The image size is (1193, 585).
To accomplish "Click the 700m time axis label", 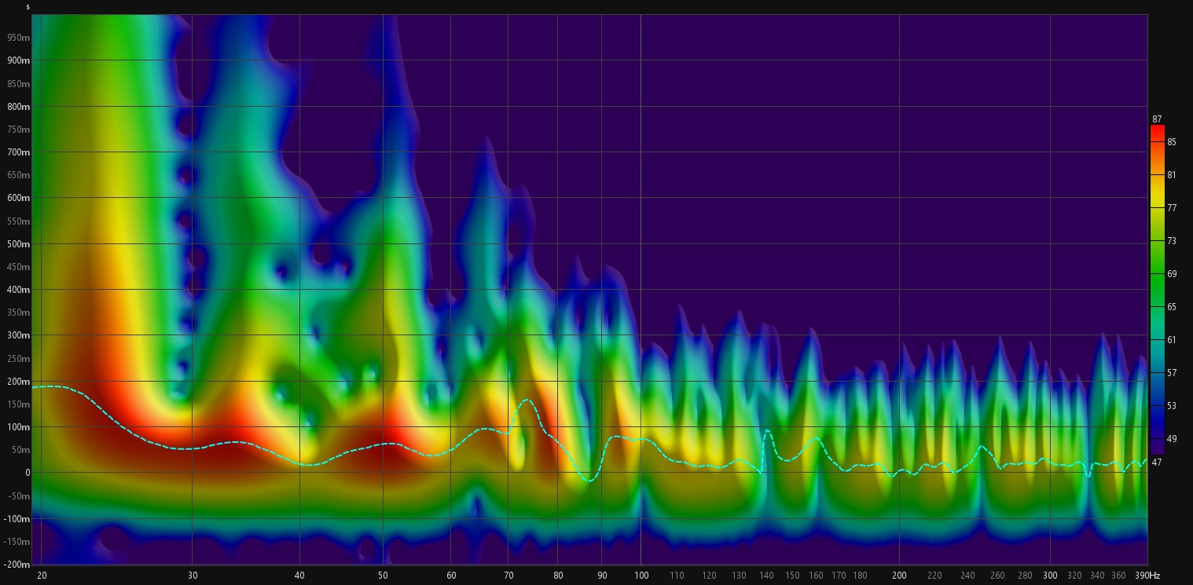I will pos(19,152).
